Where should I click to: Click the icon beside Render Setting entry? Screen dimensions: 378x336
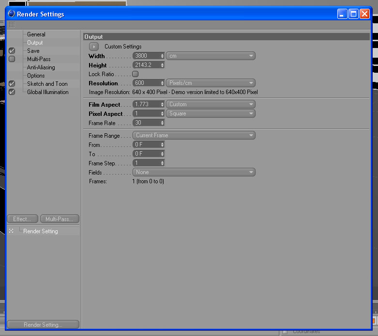point(11,231)
